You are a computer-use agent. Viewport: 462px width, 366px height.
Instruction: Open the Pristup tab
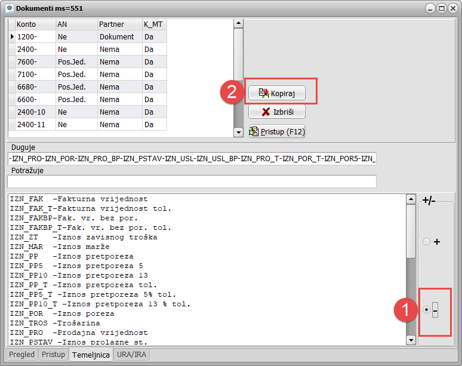tap(53, 355)
